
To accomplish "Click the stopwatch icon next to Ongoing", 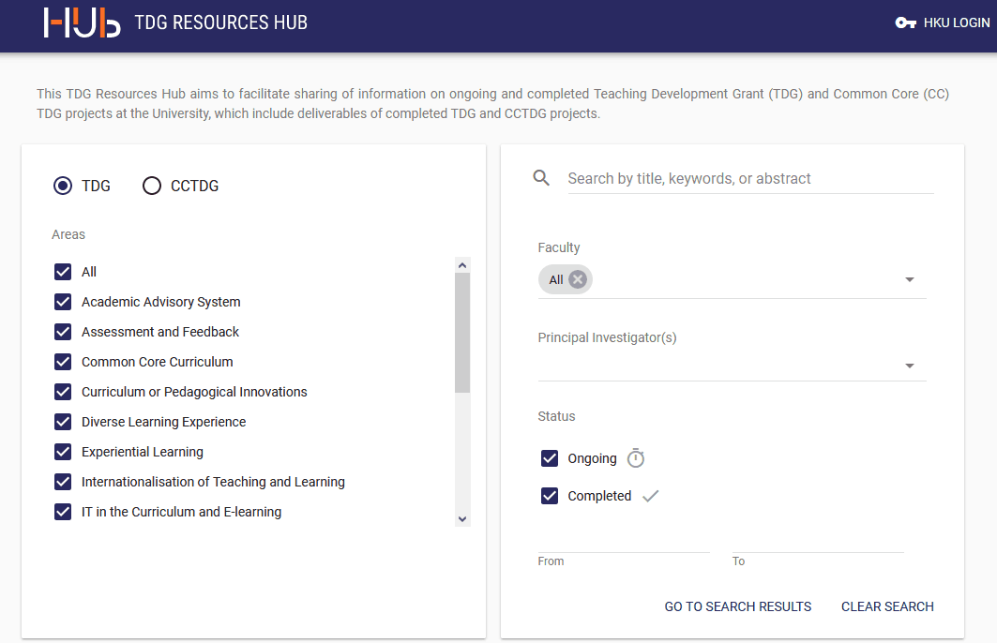I will click(636, 458).
